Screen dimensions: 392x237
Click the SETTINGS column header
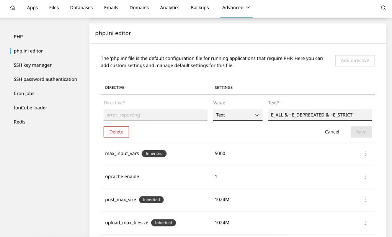coord(224,88)
